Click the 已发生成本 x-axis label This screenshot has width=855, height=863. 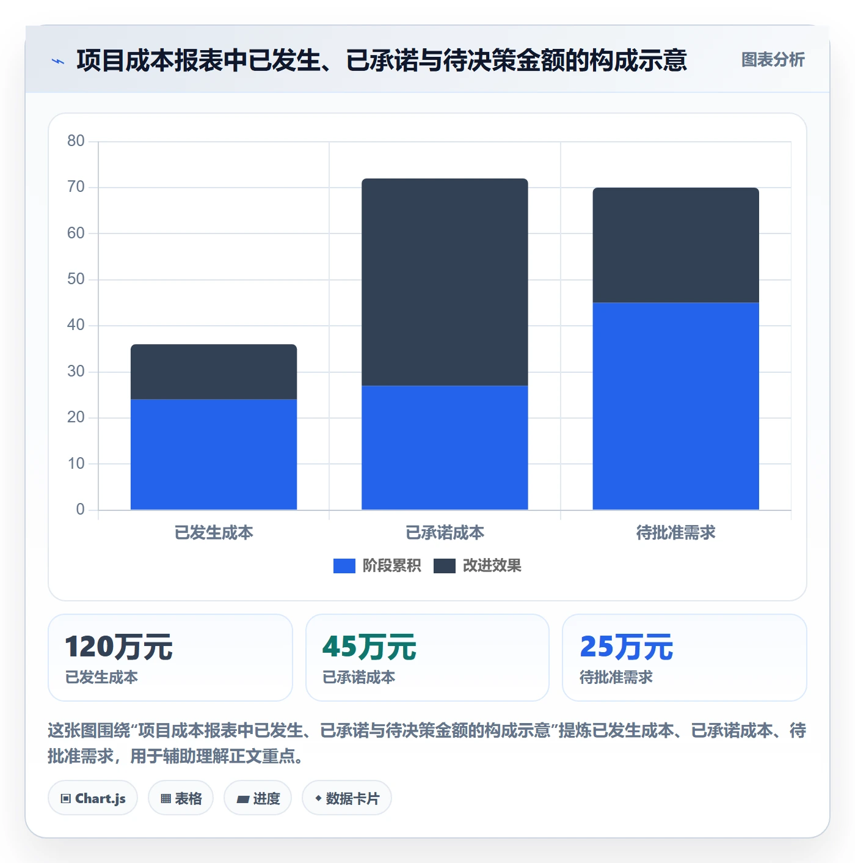[214, 533]
